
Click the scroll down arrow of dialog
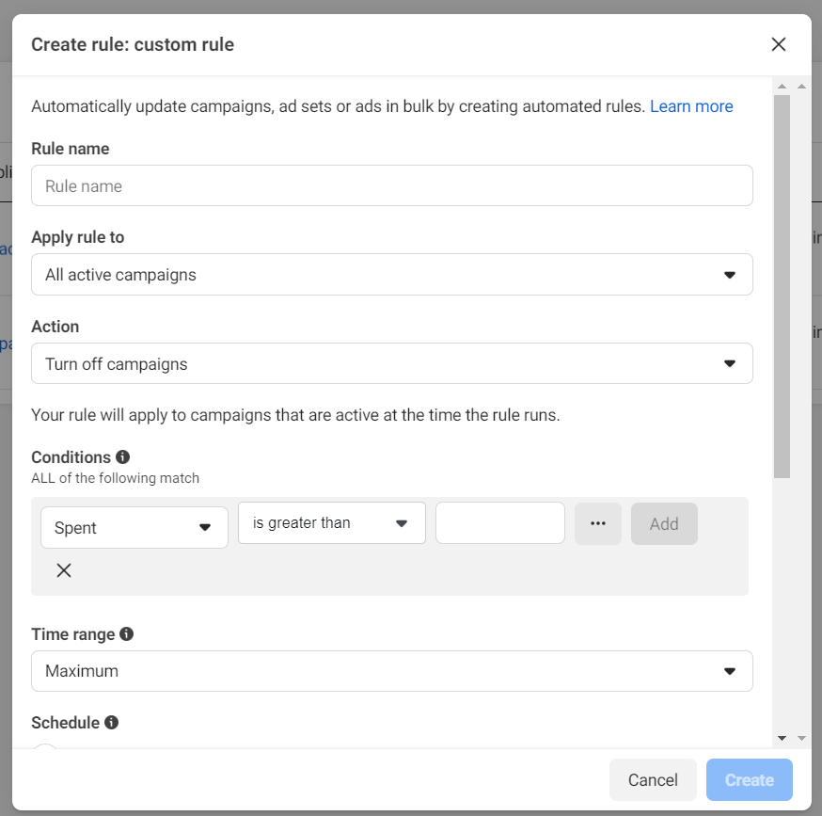[782, 739]
